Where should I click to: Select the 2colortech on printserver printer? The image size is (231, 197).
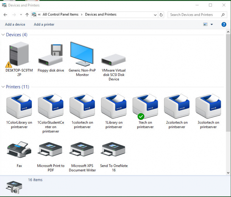tap(177, 106)
